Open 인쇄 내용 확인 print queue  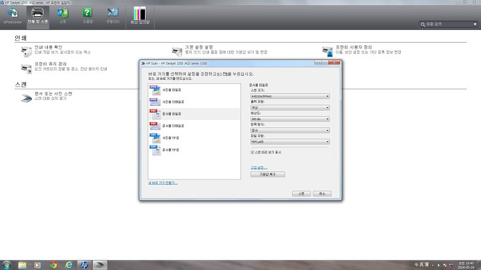(x=56, y=50)
